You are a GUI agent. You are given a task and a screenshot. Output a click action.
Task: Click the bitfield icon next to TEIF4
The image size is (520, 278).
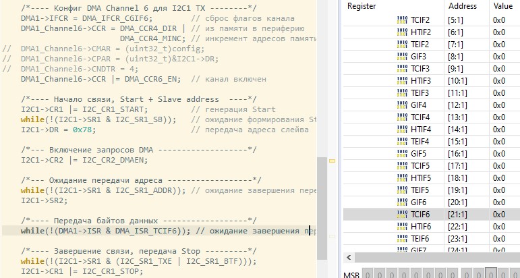402,141
